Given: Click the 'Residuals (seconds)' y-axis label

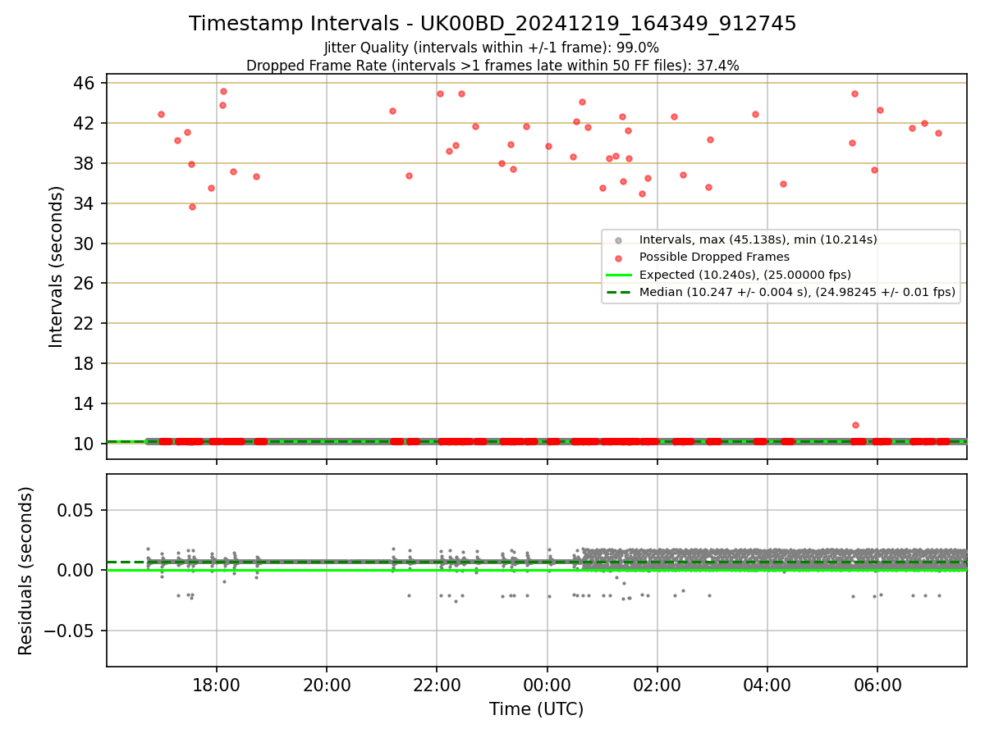Looking at the screenshot, I should pyautogui.click(x=26, y=571).
